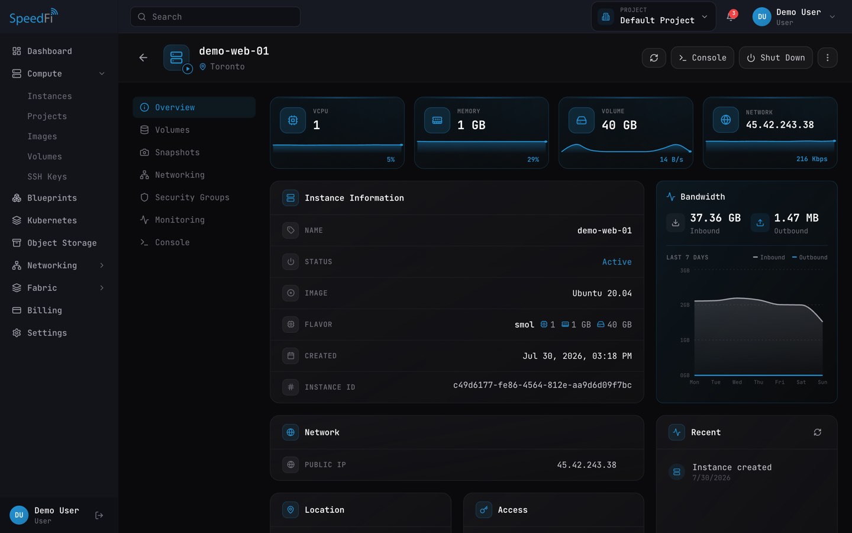This screenshot has width=852, height=533.
Task: Click the Search input field
Action: [215, 17]
